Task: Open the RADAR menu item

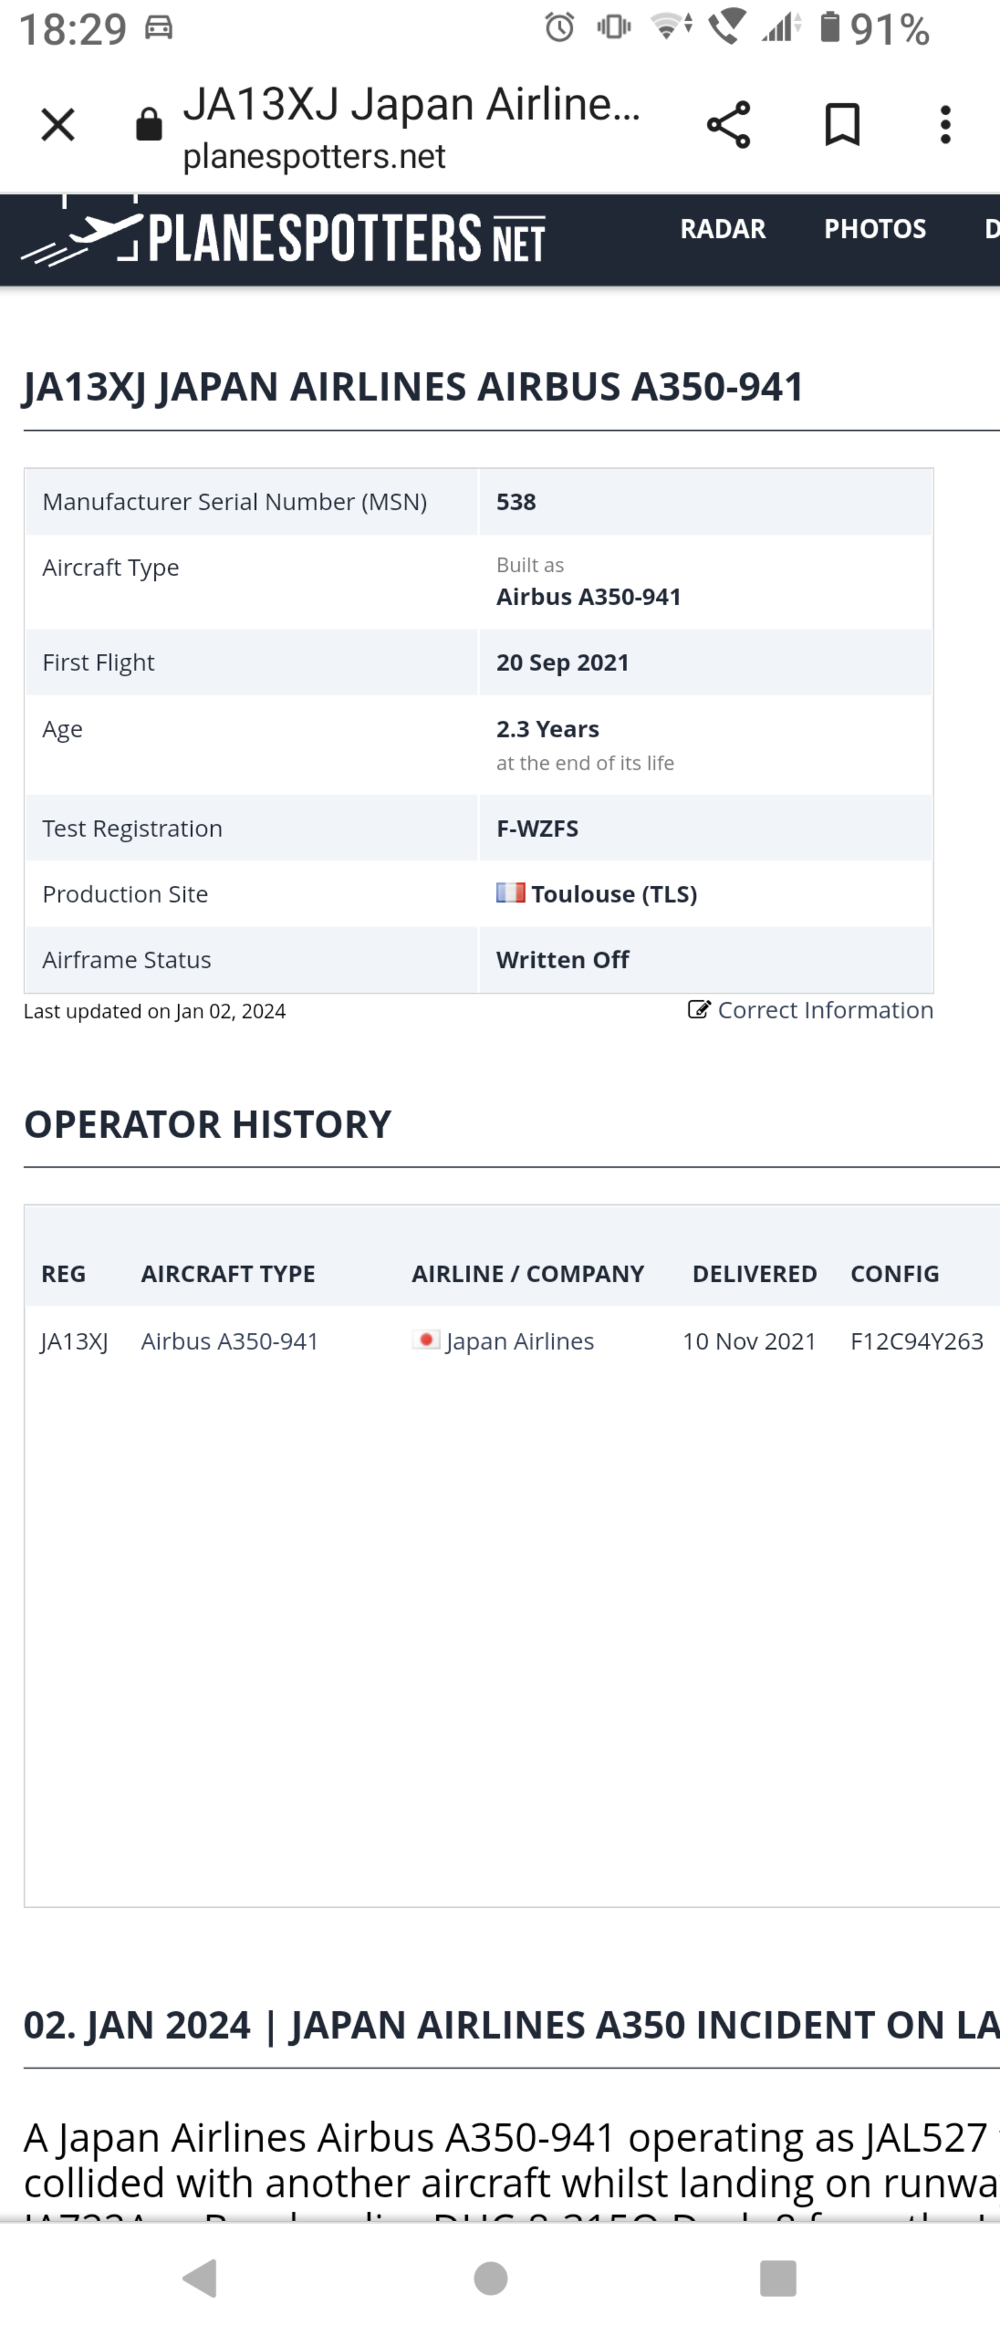Action: point(723,229)
